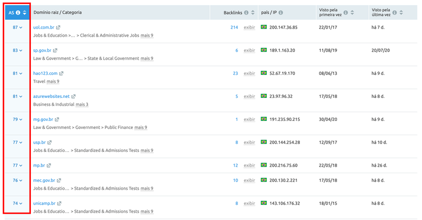Show 'mais 9' categories for uol.com.br

click(147, 35)
